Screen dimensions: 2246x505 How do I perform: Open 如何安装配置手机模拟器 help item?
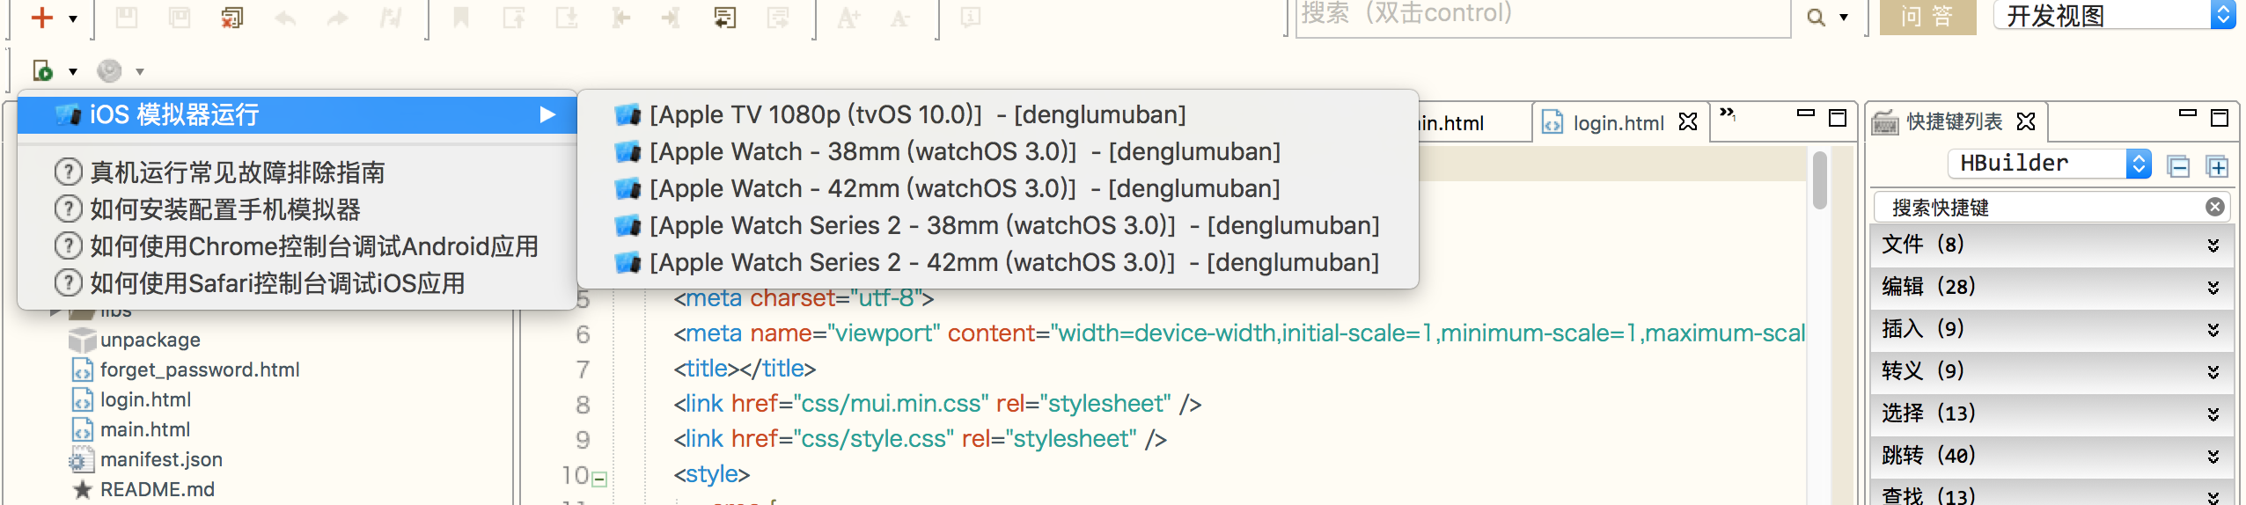225,210
